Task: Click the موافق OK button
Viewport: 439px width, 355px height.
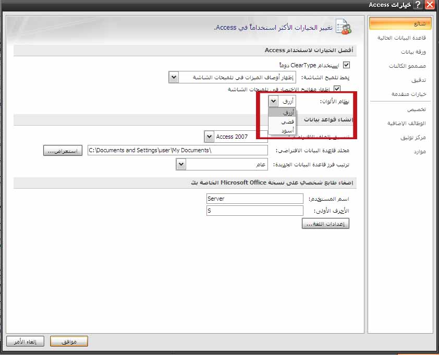Action: point(69,341)
